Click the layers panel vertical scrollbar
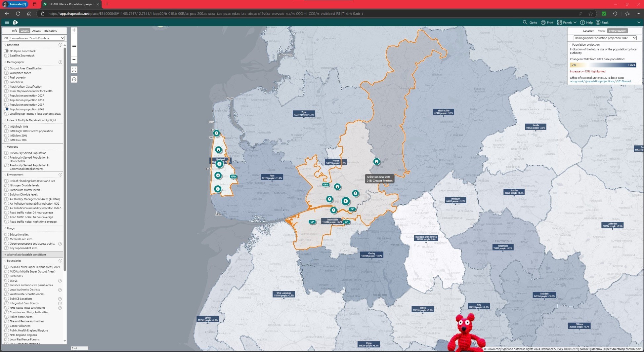Image resolution: width=644 pixels, height=352 pixels. coord(64,159)
